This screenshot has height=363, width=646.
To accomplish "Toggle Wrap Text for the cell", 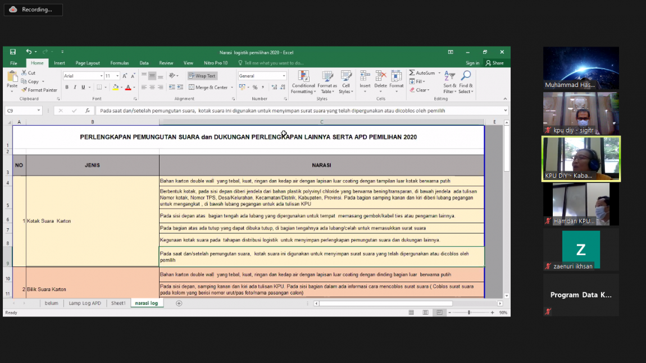I will [202, 76].
